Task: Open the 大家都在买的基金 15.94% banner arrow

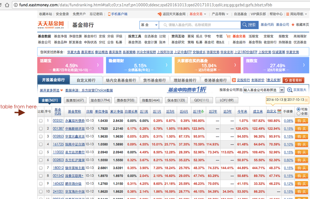Action: pos(235,65)
